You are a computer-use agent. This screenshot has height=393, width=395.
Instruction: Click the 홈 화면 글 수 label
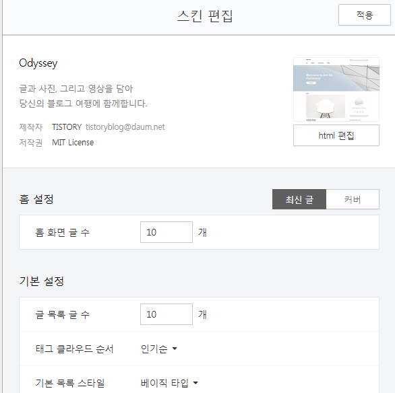point(63,232)
